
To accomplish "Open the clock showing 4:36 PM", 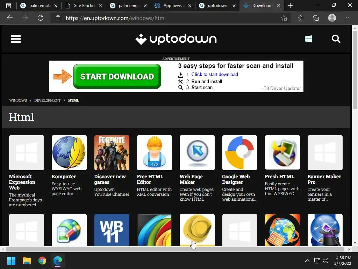I will coord(343,261).
